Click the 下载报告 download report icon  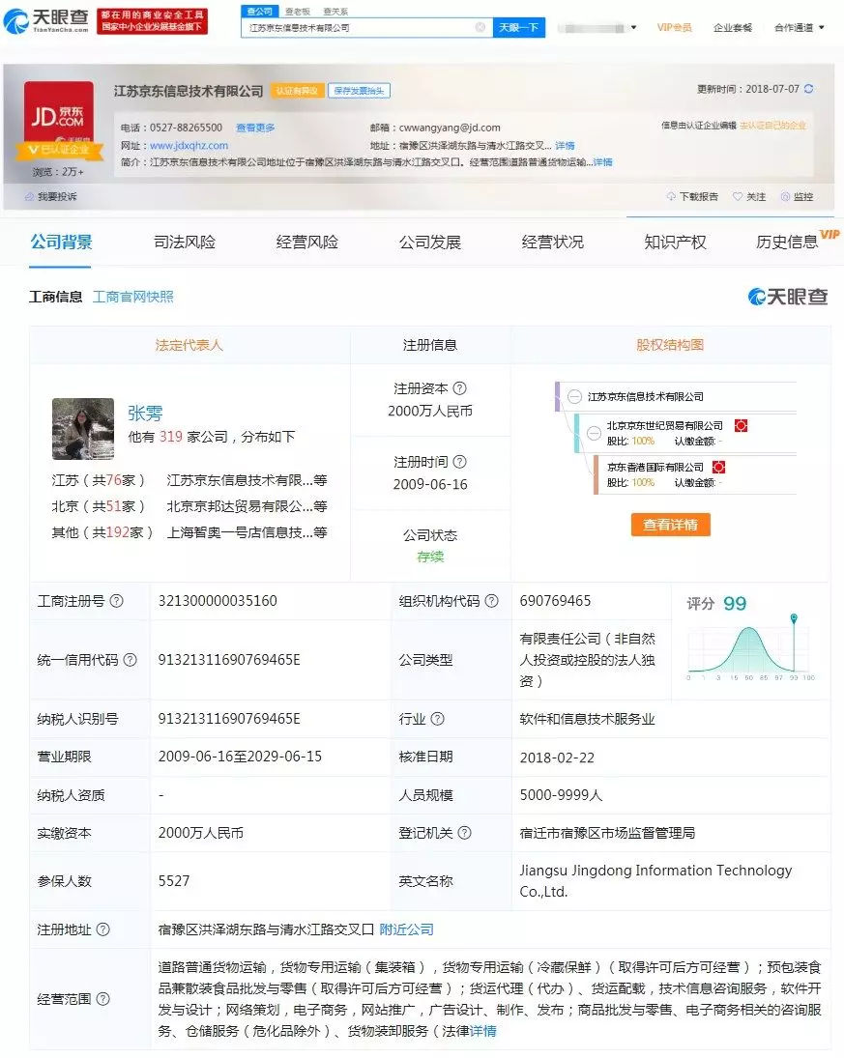pyautogui.click(x=673, y=197)
